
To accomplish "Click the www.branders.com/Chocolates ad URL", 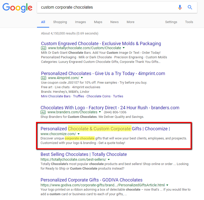I will tap(72, 112).
